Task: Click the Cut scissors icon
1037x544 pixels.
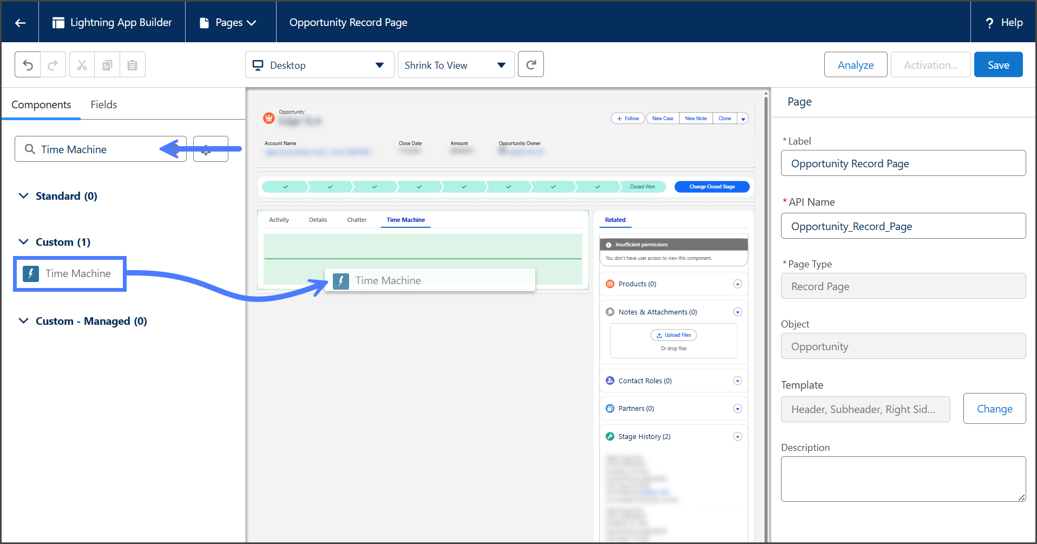Action: coord(82,65)
